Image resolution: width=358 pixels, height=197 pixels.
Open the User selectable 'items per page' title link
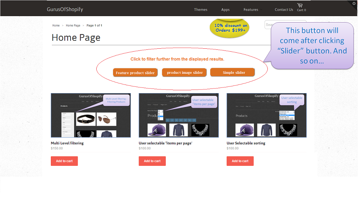[165, 143]
